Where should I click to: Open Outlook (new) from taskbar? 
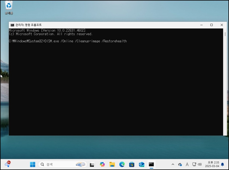pyautogui.click(x=141, y=165)
